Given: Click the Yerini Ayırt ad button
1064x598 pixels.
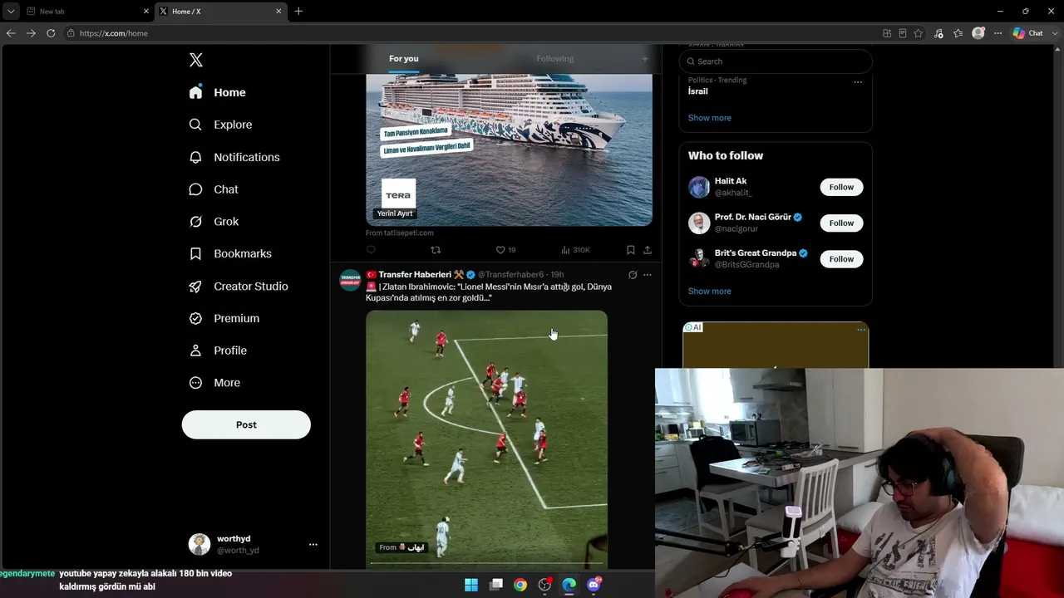Looking at the screenshot, I should (x=395, y=213).
